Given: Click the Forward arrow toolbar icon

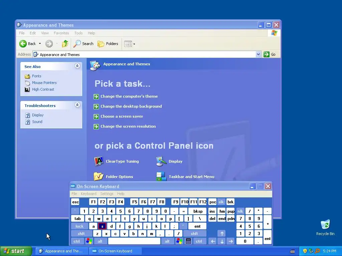Looking at the screenshot, I should tap(49, 44).
